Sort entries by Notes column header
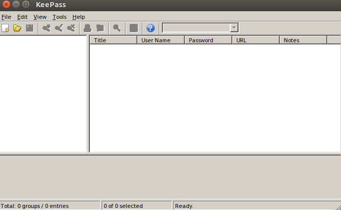 [x=303, y=40]
